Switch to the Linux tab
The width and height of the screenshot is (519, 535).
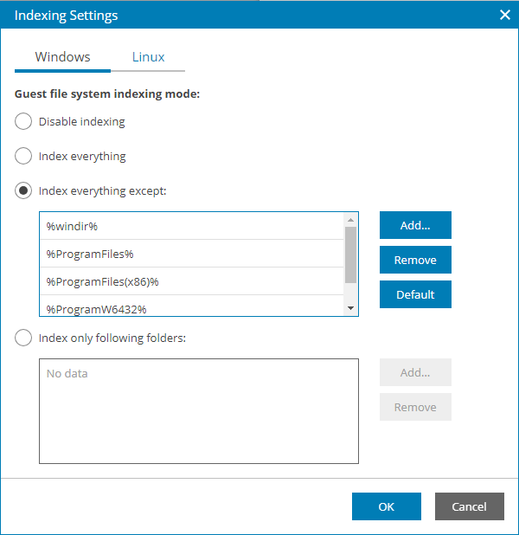click(148, 57)
